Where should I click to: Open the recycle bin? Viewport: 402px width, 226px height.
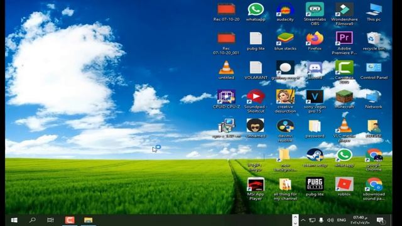pos(374,41)
